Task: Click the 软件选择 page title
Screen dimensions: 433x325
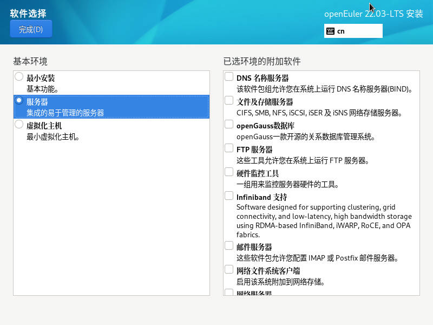Action: [28, 13]
